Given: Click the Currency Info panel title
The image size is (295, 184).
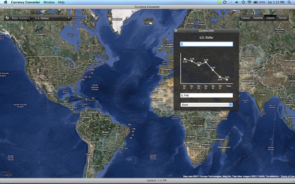Looking at the screenshot, I should coord(206,31).
